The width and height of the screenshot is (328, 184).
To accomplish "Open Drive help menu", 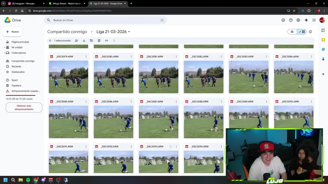I will coord(291,20).
